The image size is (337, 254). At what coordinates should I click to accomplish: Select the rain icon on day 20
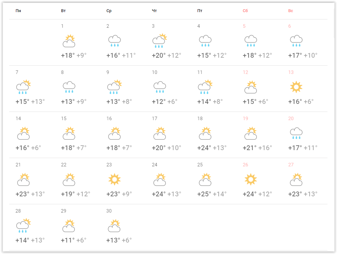pos(296,133)
